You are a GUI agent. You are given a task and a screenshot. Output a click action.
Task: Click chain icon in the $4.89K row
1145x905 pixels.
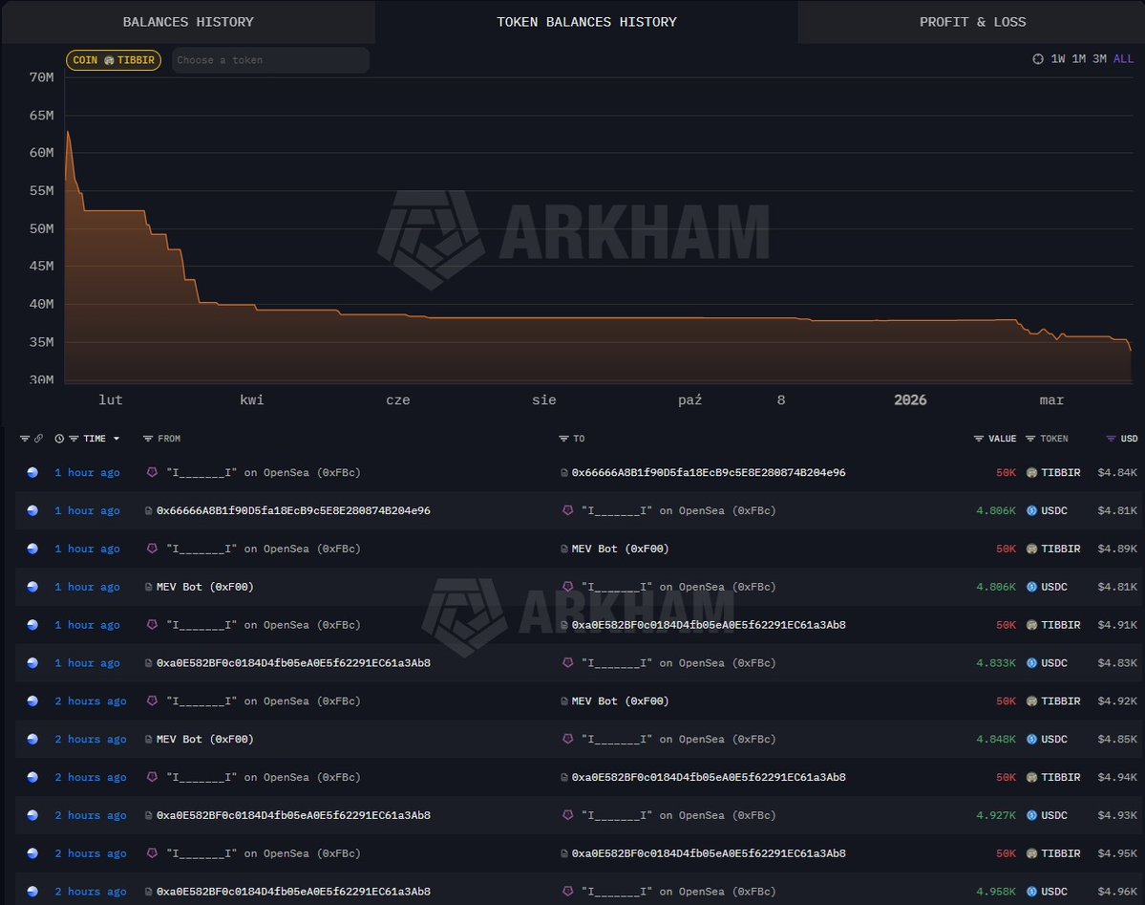tap(32, 549)
